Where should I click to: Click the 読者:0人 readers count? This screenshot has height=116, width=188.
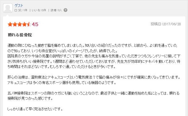[x=56, y=10]
